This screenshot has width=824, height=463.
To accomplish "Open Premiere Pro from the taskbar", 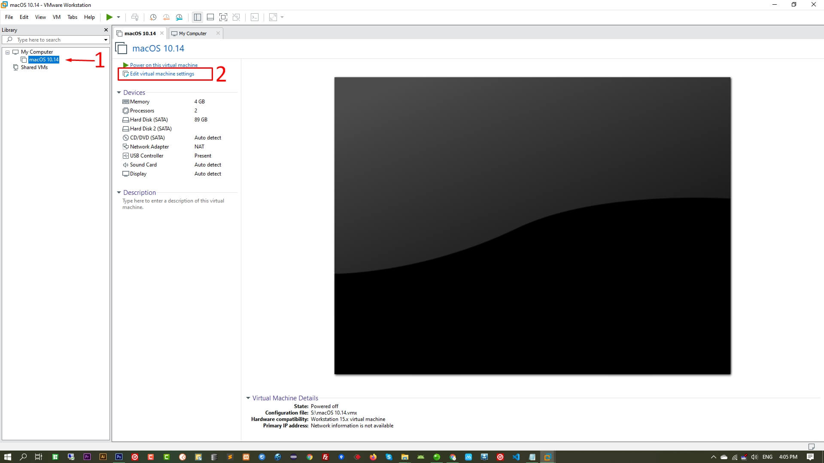I will 87,457.
